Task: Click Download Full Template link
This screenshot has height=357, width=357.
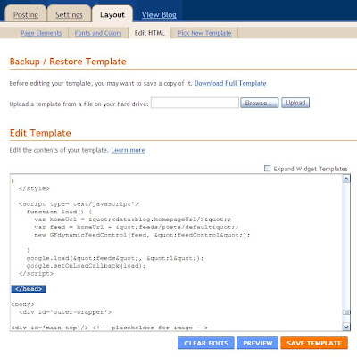Action: pos(230,83)
